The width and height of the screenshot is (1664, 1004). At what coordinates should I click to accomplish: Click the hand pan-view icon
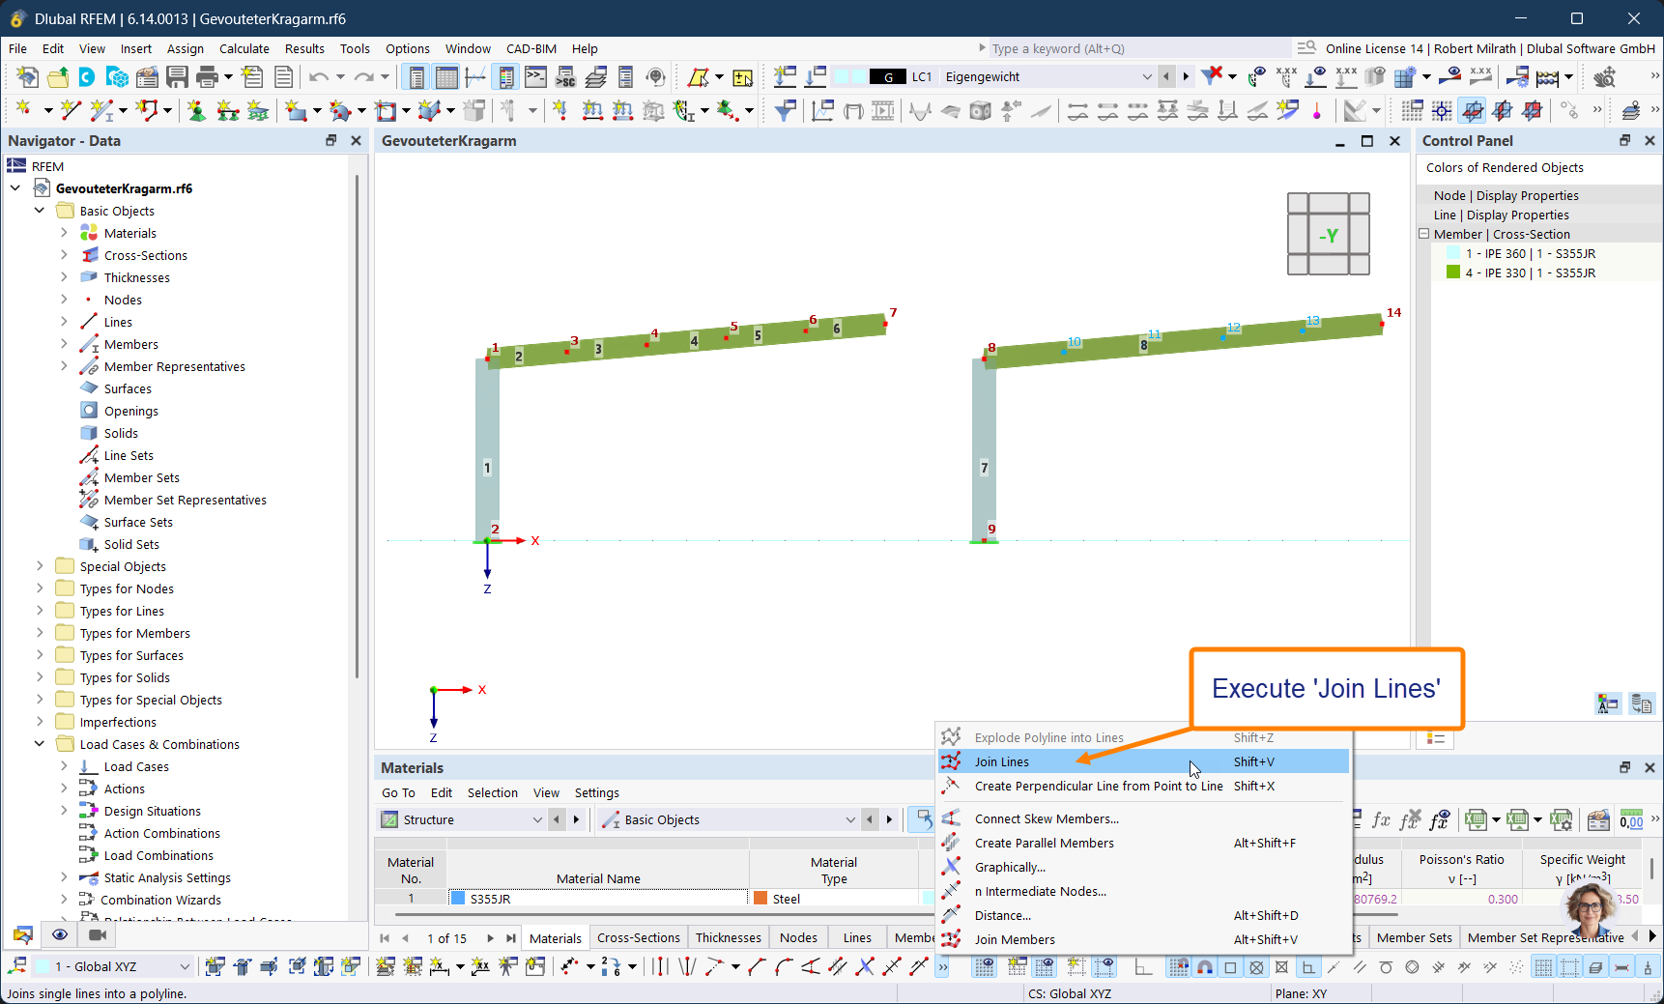point(1605,77)
